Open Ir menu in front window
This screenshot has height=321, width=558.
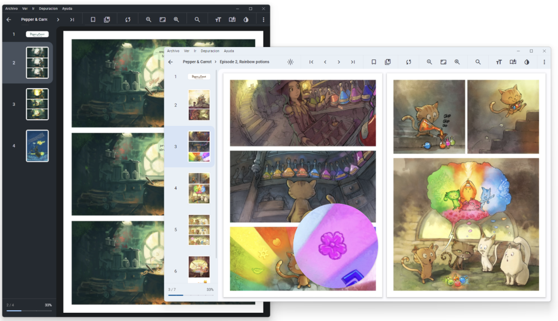pyautogui.click(x=195, y=51)
